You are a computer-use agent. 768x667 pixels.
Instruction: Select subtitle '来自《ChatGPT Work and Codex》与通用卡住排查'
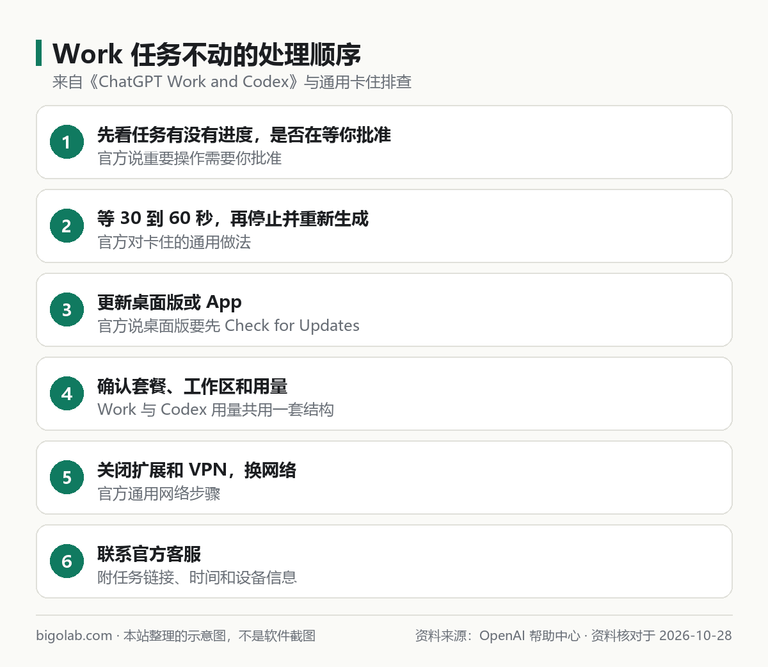pyautogui.click(x=232, y=82)
